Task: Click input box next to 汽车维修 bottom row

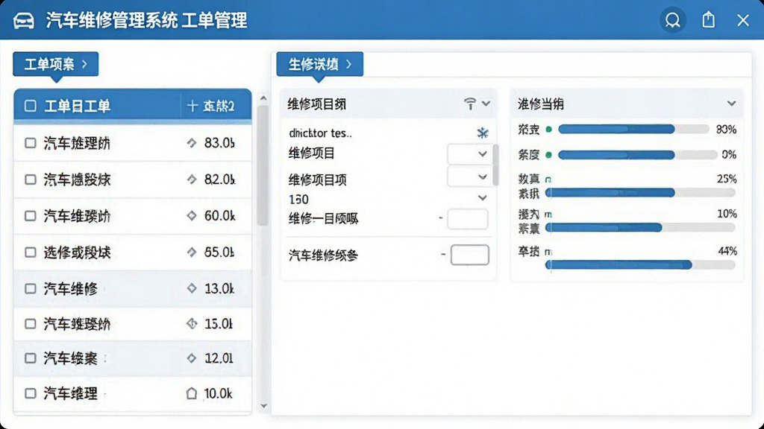Action: (470, 255)
